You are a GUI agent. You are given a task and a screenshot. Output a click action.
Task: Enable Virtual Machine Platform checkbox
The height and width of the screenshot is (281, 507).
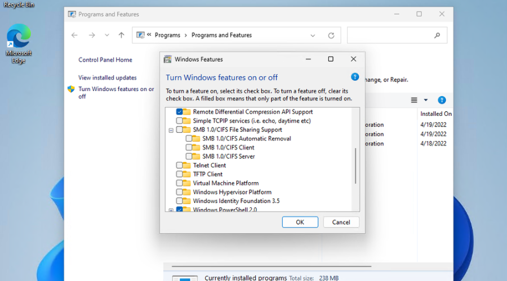coord(180,183)
